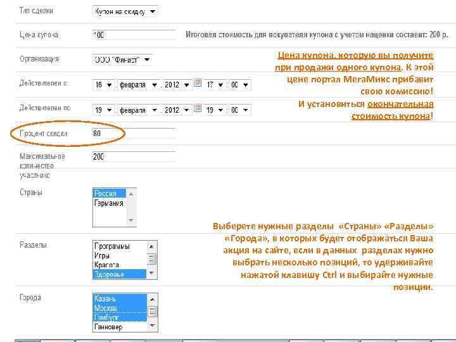Open the 'Тип сделки' dropdown
This screenshot has width=456, height=342.
(x=125, y=11)
